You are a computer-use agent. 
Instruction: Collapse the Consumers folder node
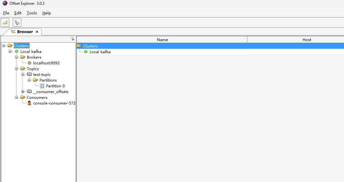click(x=17, y=98)
